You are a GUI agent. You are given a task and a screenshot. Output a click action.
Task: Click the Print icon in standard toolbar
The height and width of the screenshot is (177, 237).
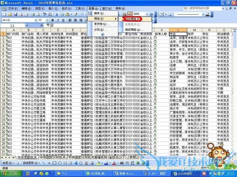[x=33, y=14]
